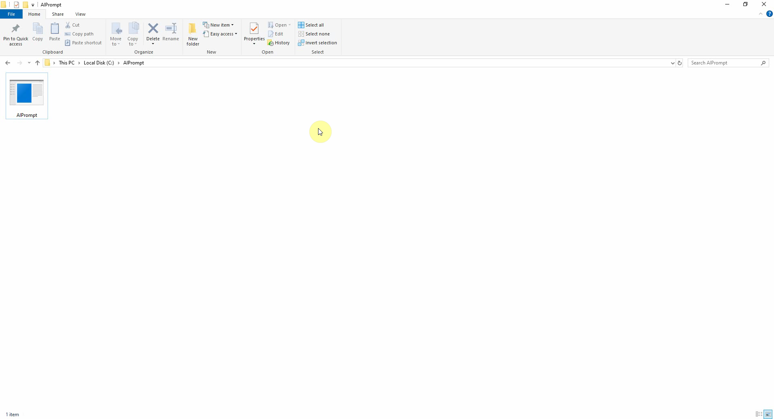Click the Search AIPrompt input field
This screenshot has width=774, height=419.
(724, 63)
